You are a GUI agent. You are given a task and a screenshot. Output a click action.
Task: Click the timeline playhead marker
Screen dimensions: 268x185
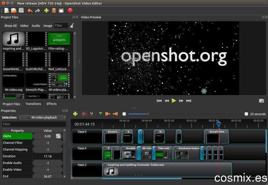click(219, 124)
